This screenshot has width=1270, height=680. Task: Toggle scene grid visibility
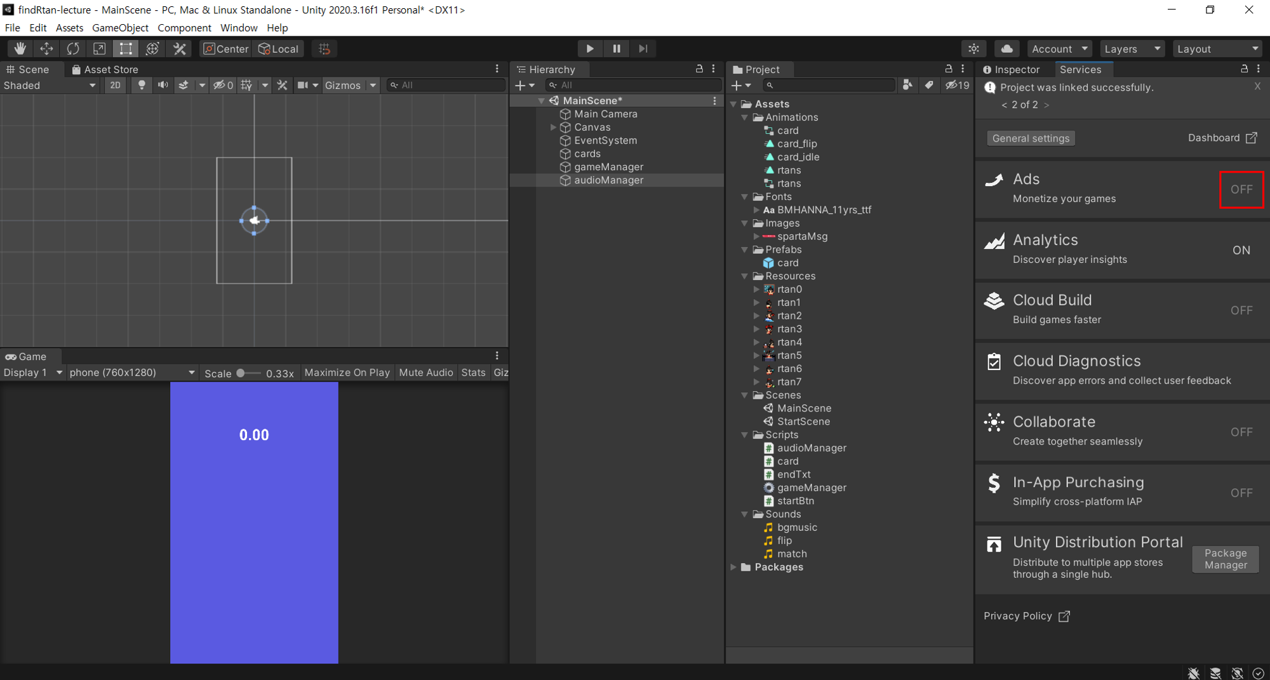click(x=246, y=85)
